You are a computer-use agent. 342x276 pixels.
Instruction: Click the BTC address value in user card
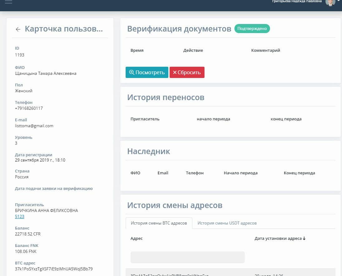[x=54, y=269]
